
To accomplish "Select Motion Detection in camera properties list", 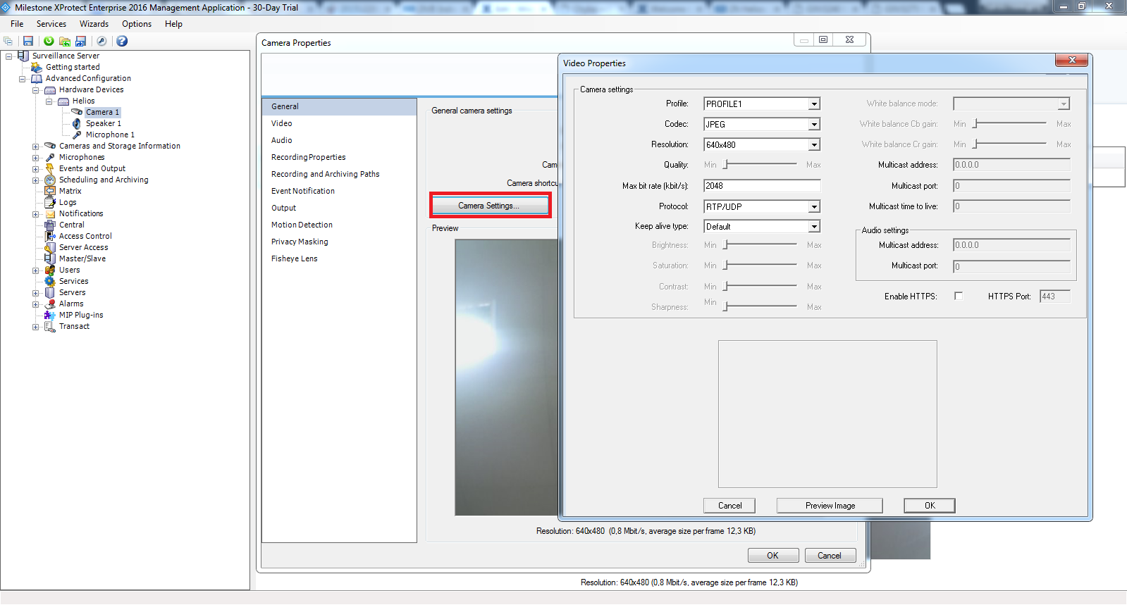I will 302,225.
